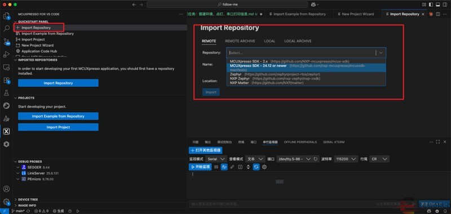The image size is (451, 214).
Task: Refresh the serial port list
Action: coord(316,159)
